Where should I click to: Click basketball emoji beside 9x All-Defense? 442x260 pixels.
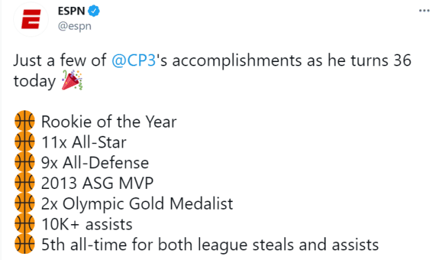tap(25, 162)
